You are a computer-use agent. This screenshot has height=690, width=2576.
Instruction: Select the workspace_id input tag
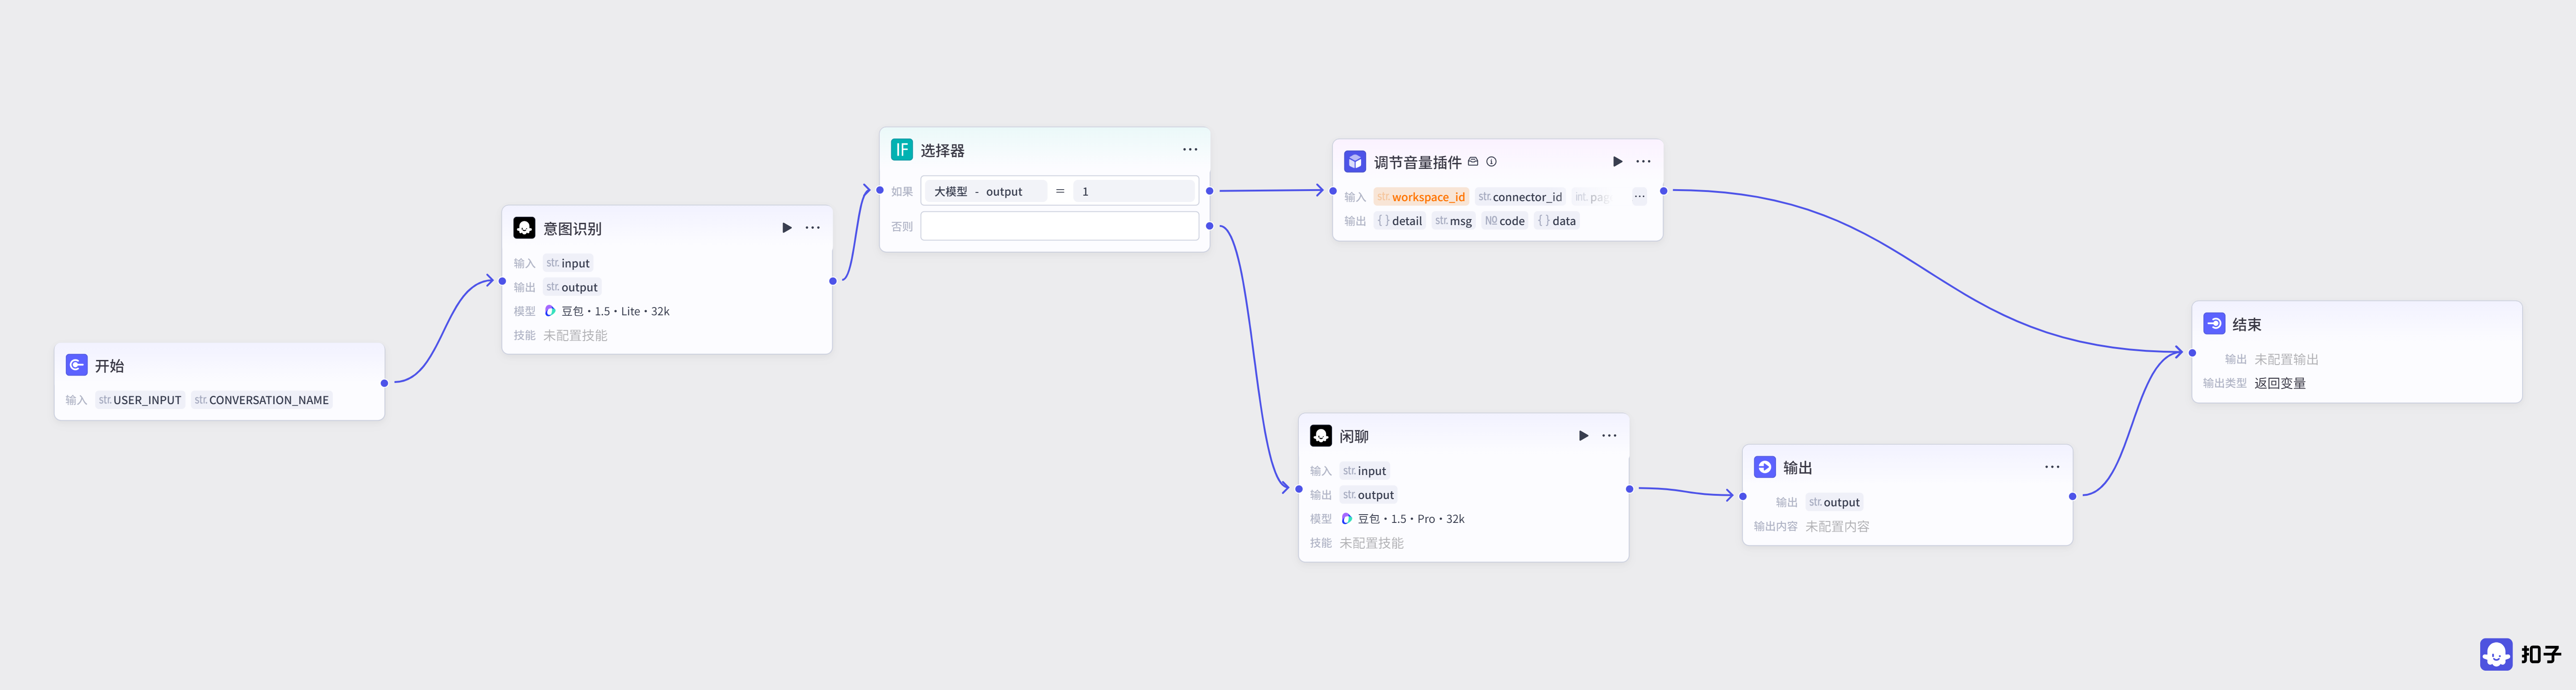pyautogui.click(x=1420, y=197)
